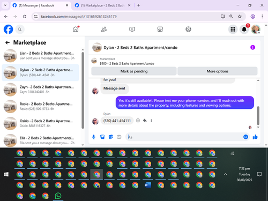Bookmark this page with the star
The height and width of the screenshot is (201, 268).
coord(240,17)
